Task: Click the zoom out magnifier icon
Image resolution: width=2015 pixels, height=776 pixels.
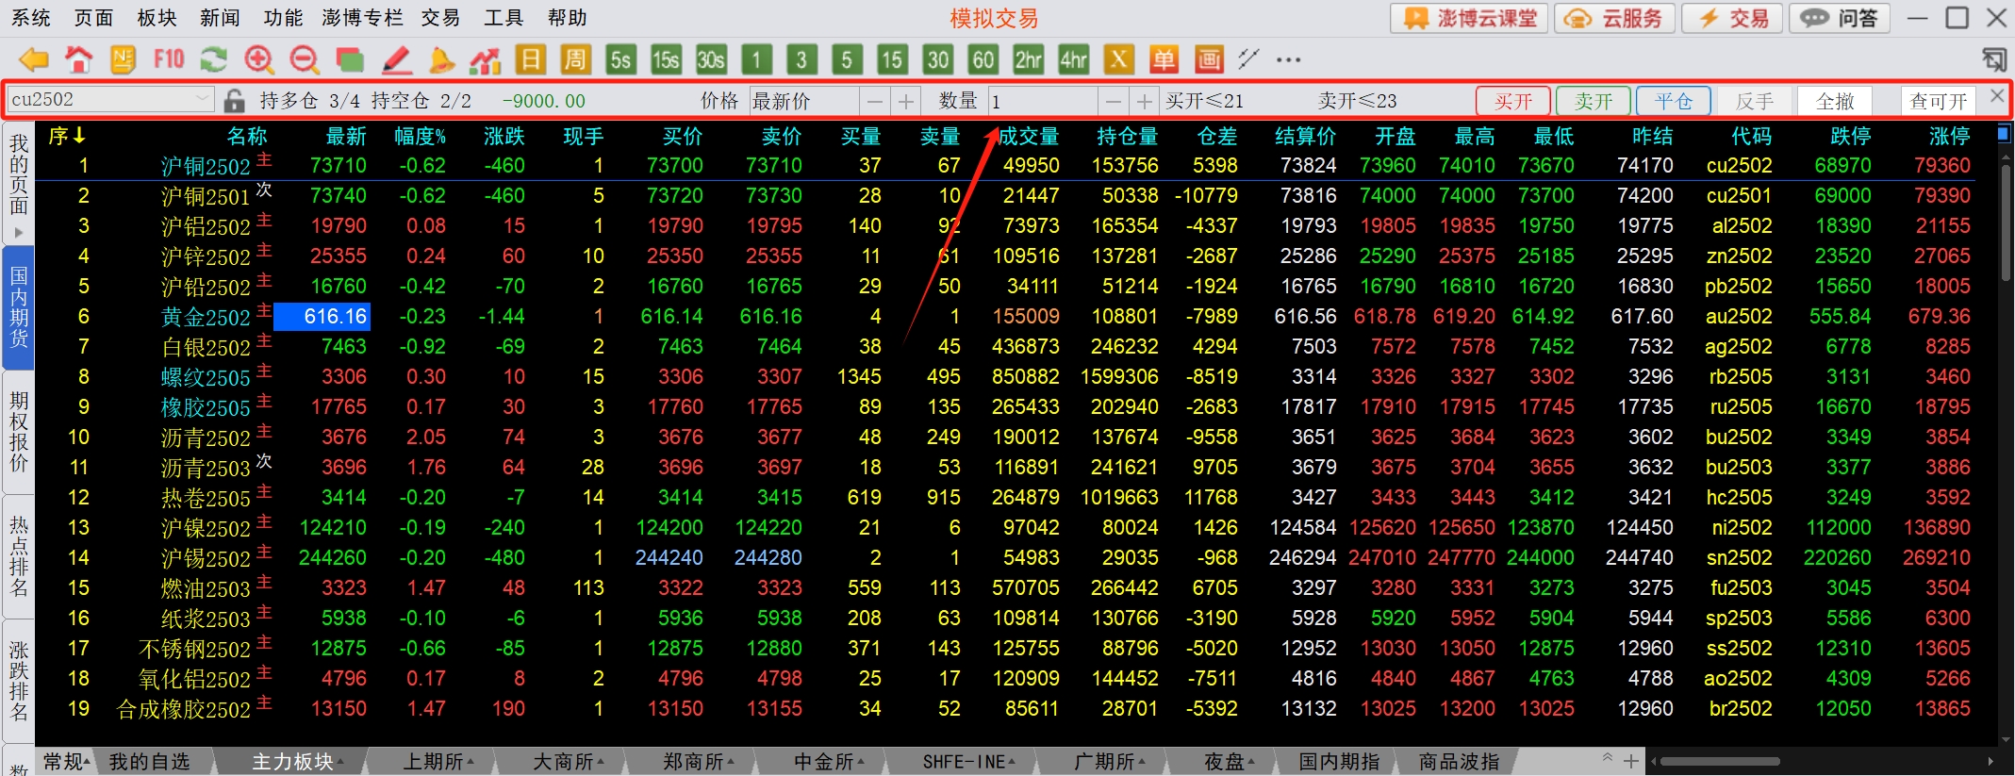Action: point(304,59)
